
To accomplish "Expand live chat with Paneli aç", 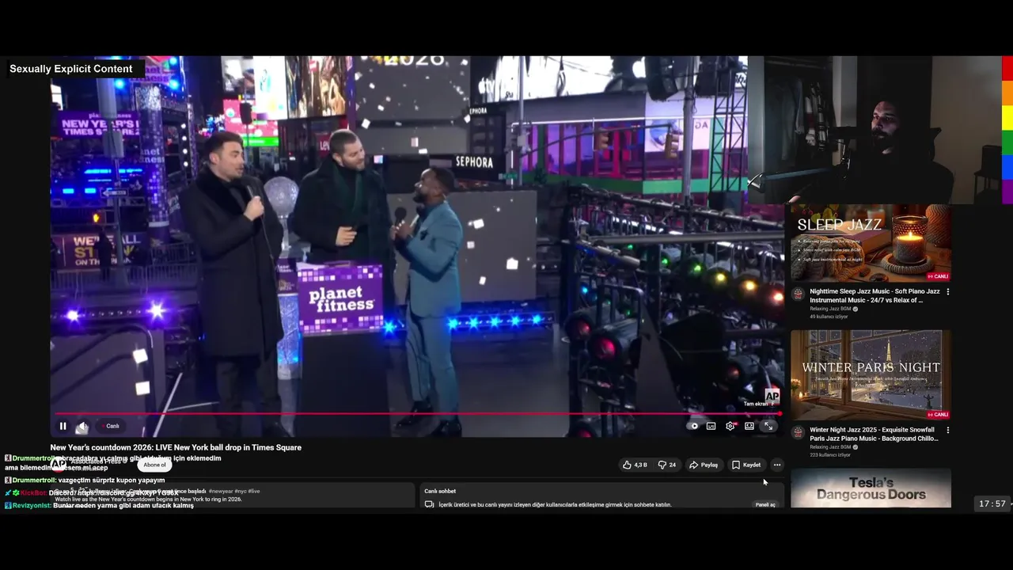I will 765,504.
